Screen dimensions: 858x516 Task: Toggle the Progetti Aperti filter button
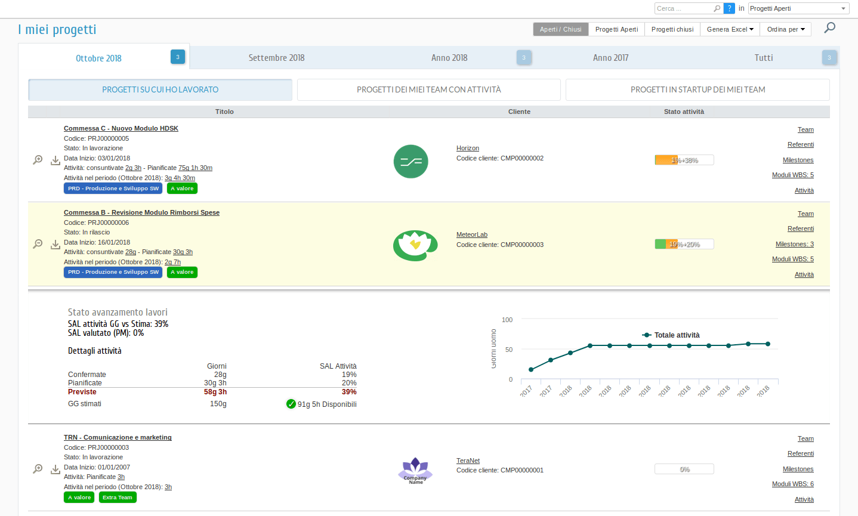pyautogui.click(x=616, y=29)
